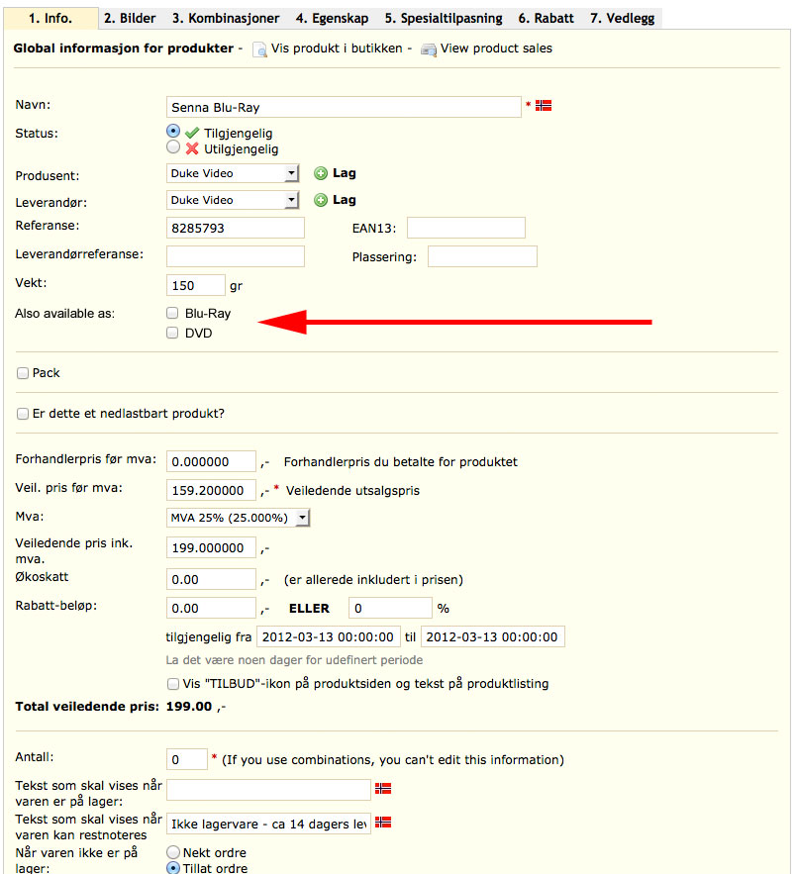Viewport: 796px width, 874px height.
Task: Open Vis produkt i butikken link
Action: click(337, 49)
